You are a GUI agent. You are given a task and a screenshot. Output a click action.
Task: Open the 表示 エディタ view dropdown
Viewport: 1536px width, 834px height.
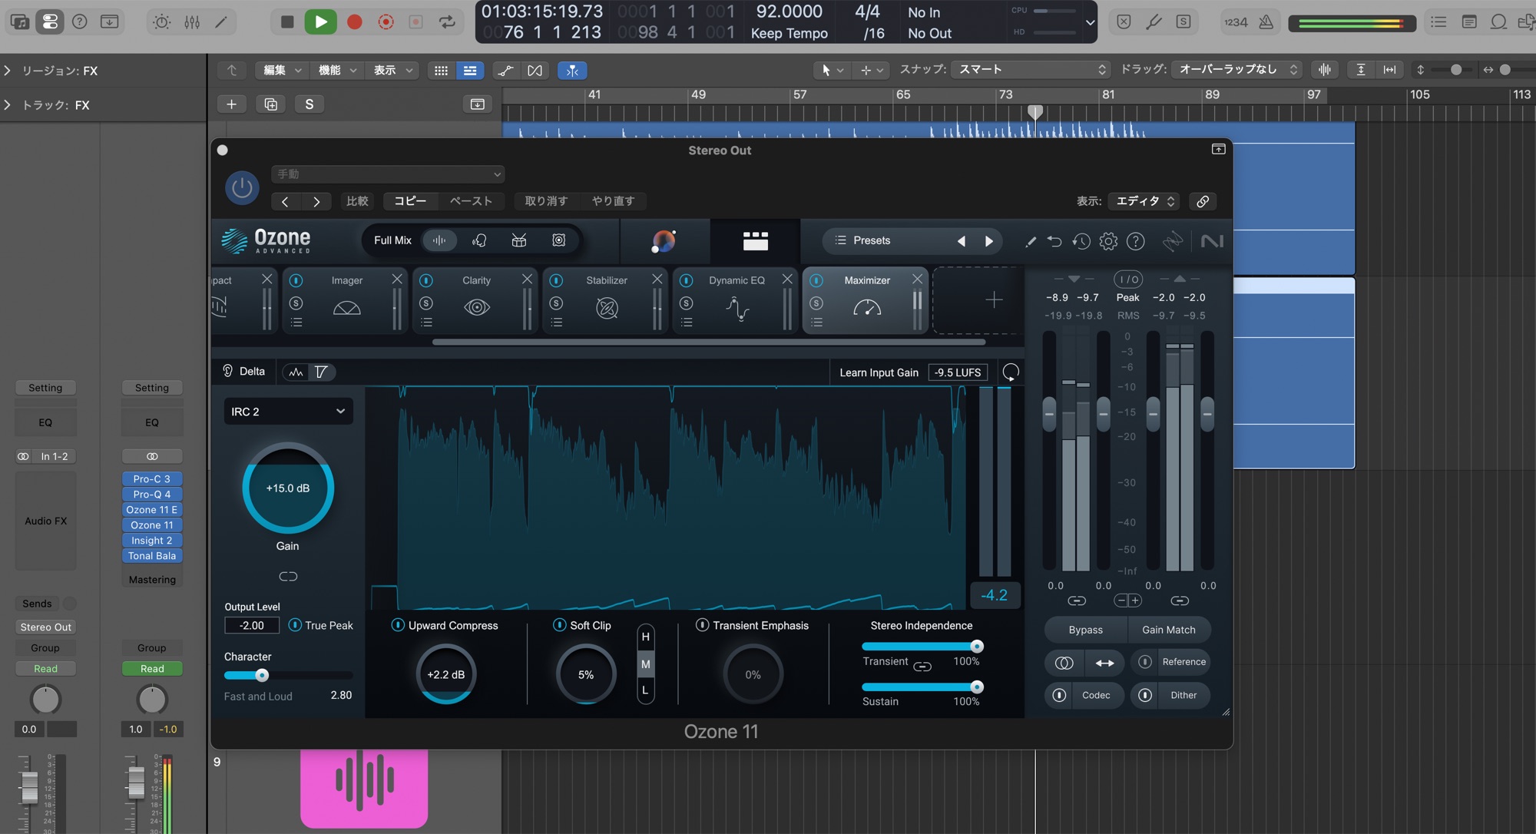[x=1144, y=201]
